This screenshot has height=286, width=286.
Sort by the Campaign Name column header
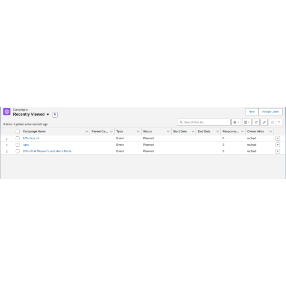point(34,132)
